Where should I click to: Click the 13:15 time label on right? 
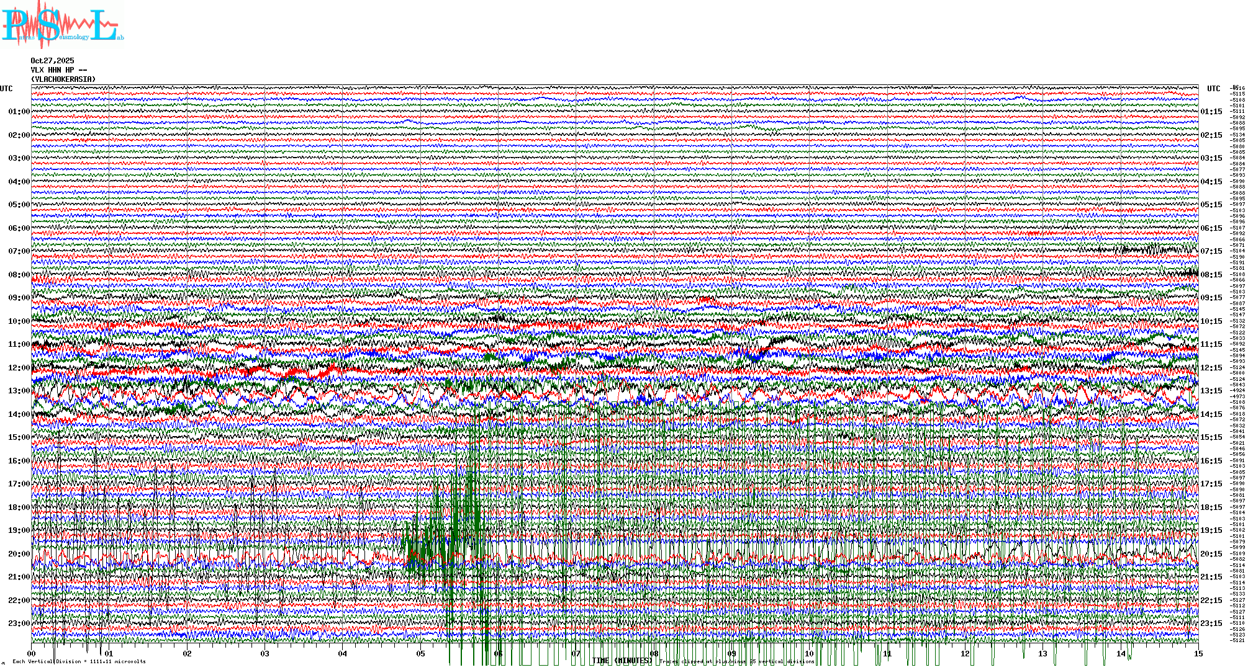[1211, 391]
